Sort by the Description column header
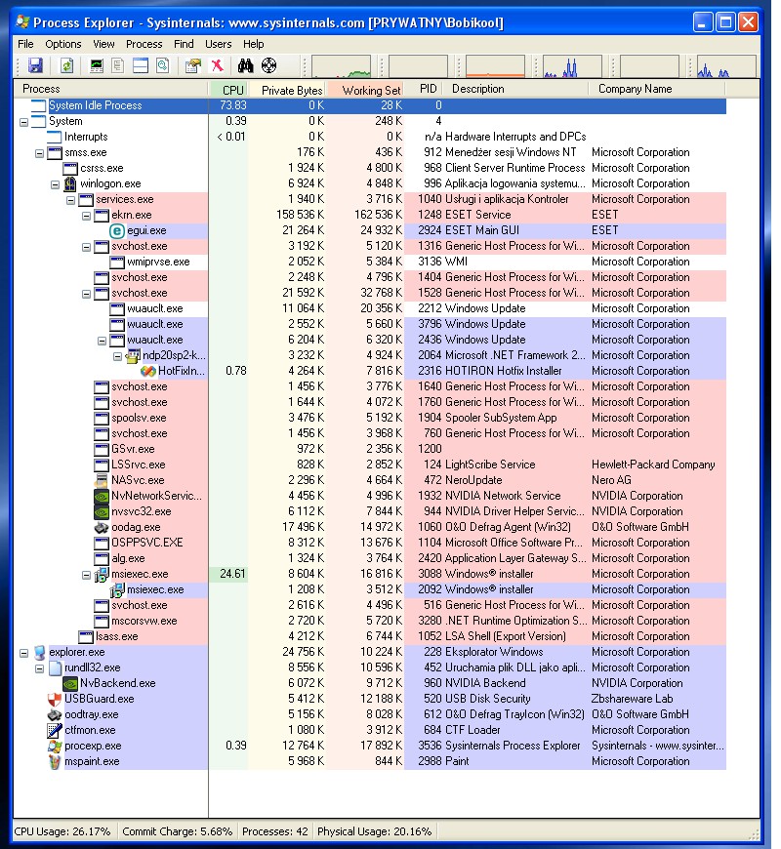This screenshot has width=781, height=849. [x=515, y=89]
